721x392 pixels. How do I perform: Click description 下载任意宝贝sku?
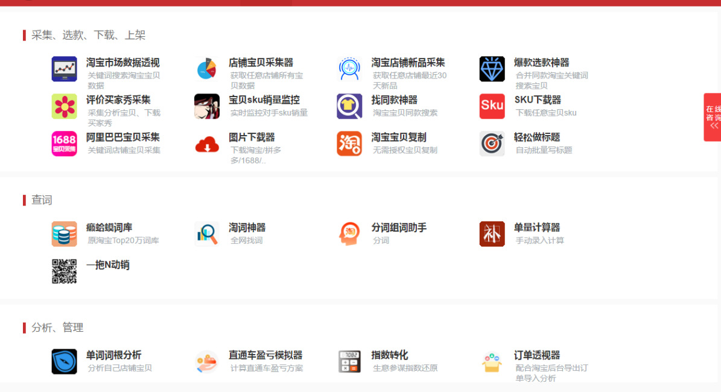coord(545,113)
